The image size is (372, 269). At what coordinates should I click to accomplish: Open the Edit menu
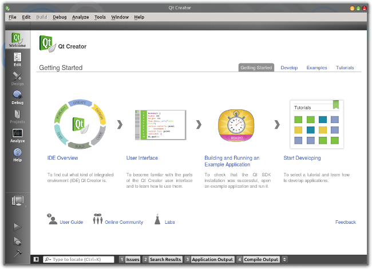(26, 17)
